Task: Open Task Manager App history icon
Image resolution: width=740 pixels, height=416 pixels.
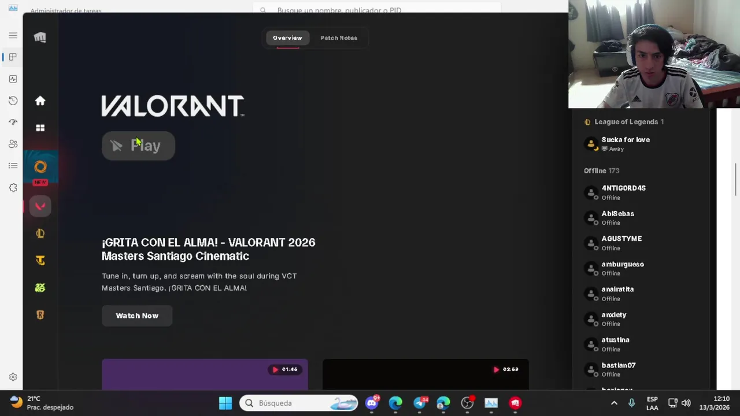Action: coord(13,101)
